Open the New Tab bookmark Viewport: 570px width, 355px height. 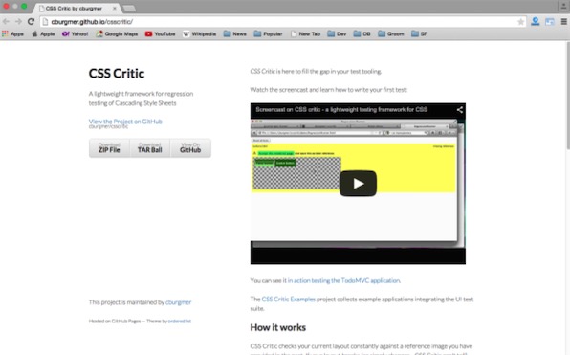305,33
